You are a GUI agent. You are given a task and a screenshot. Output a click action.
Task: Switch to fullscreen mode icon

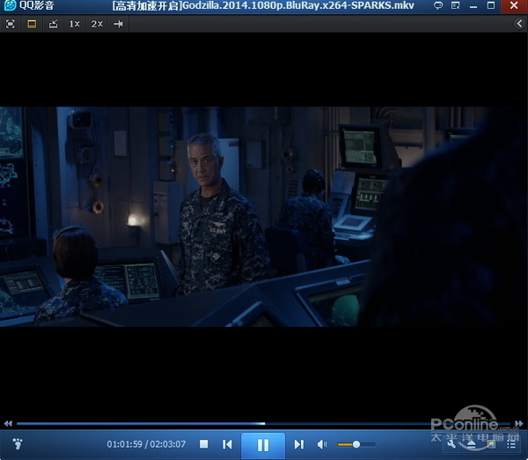tap(11, 24)
